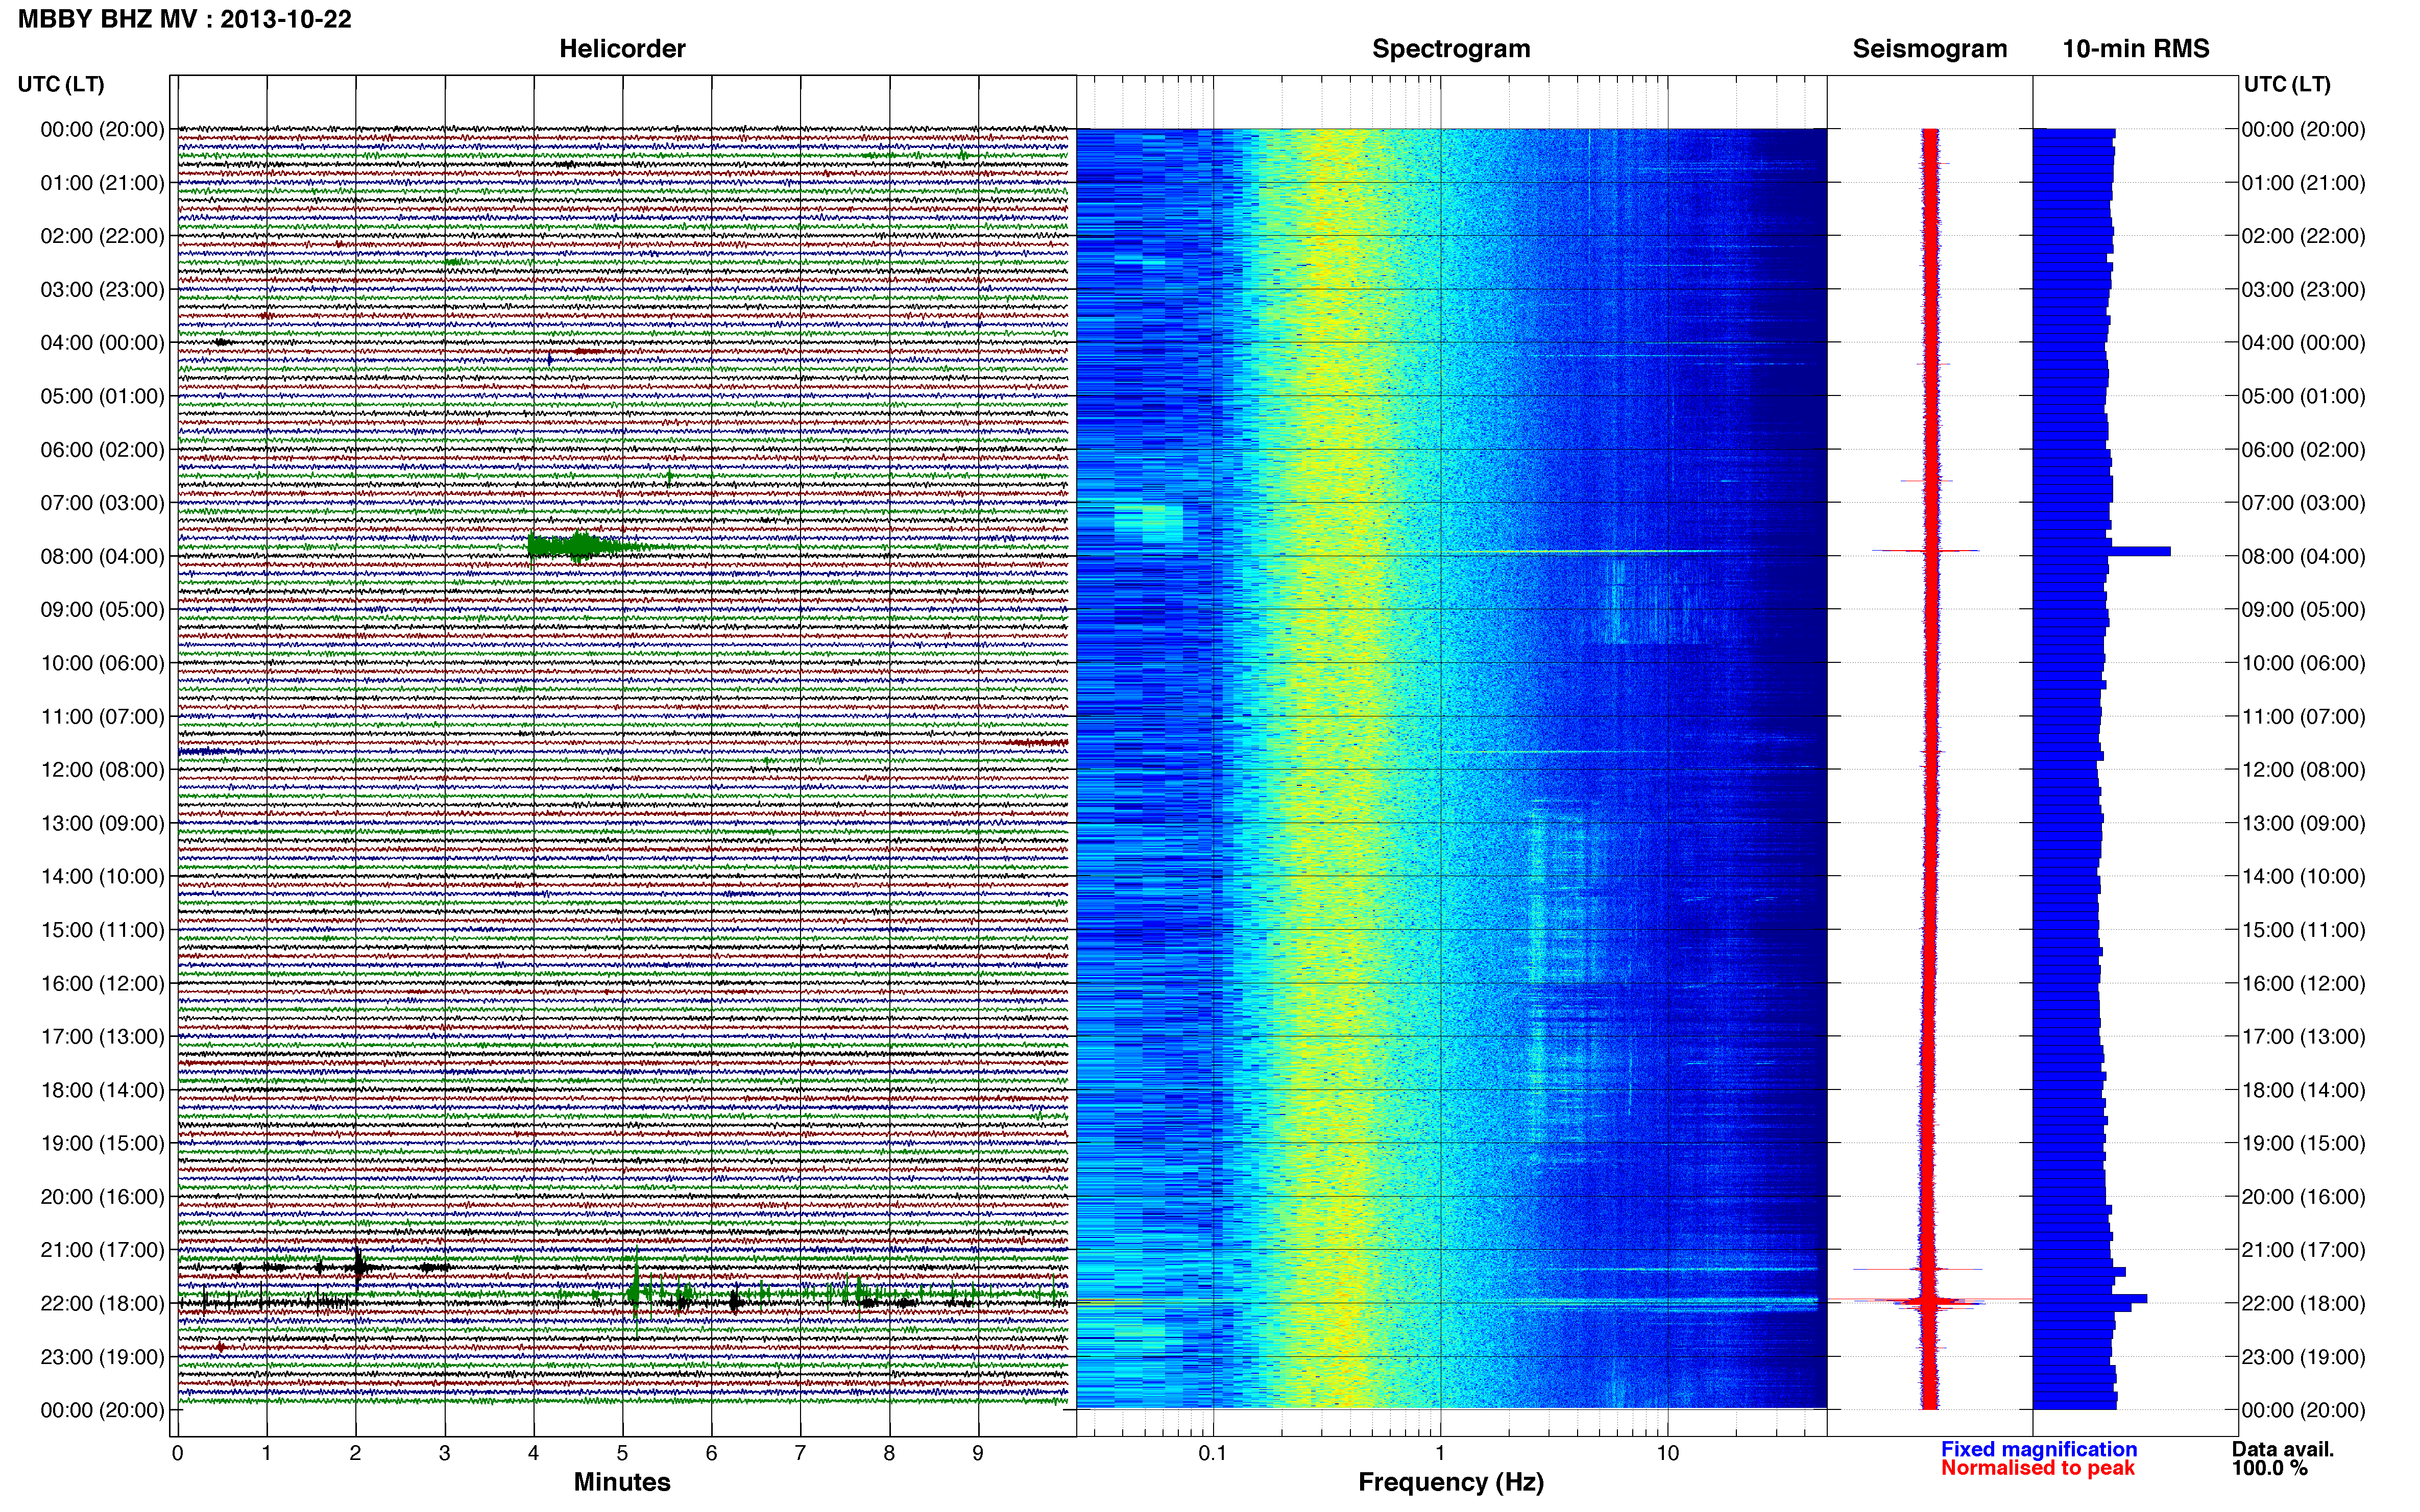The height and width of the screenshot is (1512, 2420).
Task: Click the 'Minutes' axis label
Action: point(622,1482)
